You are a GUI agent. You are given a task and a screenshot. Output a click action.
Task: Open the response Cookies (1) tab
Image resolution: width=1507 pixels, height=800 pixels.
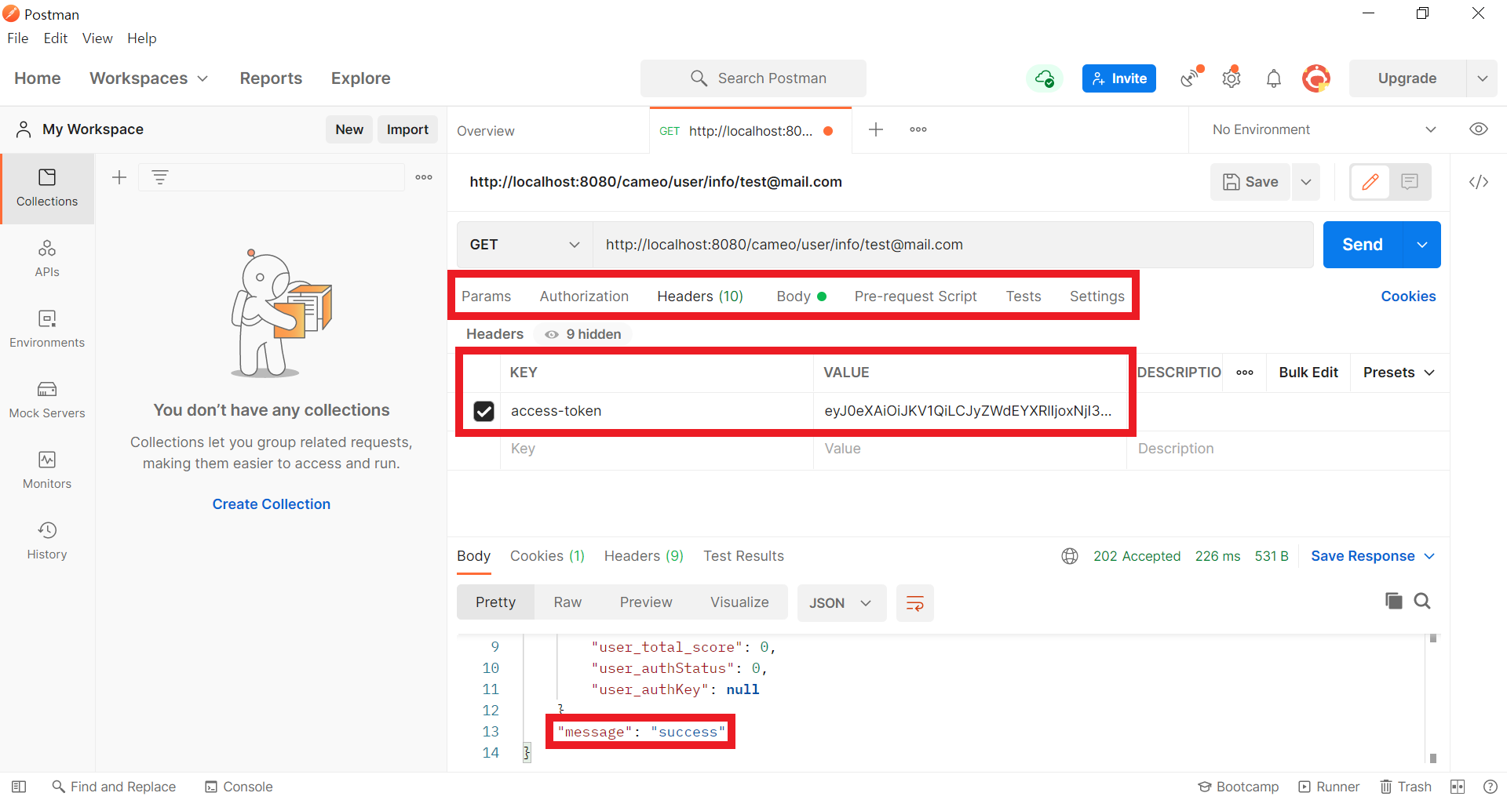547,556
